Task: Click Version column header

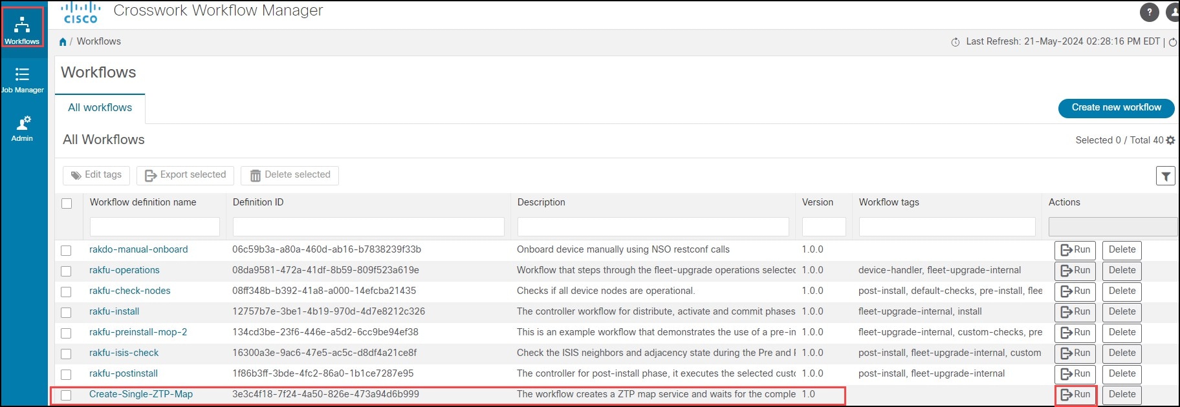Action: coord(818,202)
